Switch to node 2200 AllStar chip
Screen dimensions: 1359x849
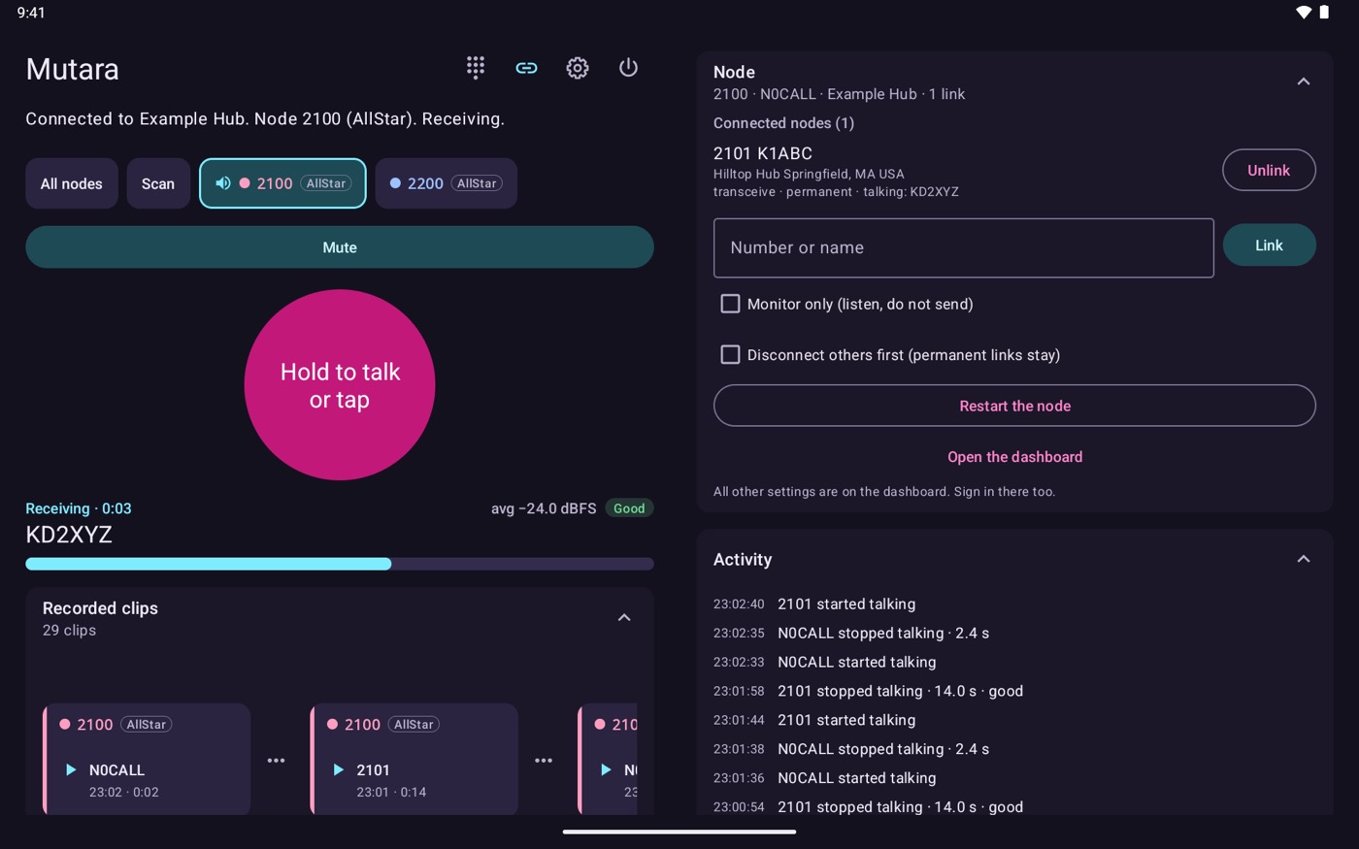click(x=447, y=183)
